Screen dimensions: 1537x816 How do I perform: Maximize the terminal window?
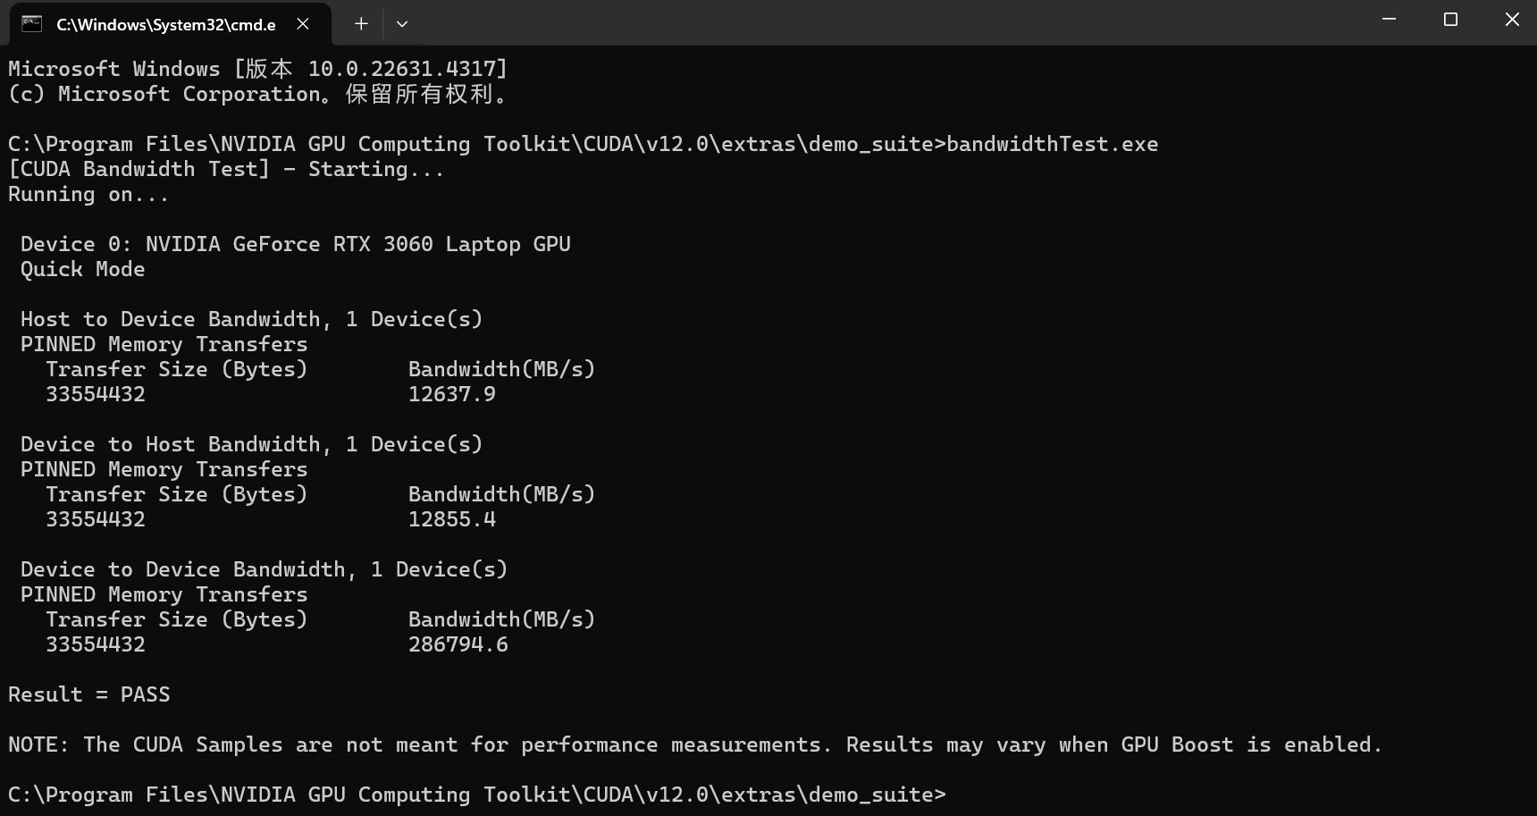1450,20
